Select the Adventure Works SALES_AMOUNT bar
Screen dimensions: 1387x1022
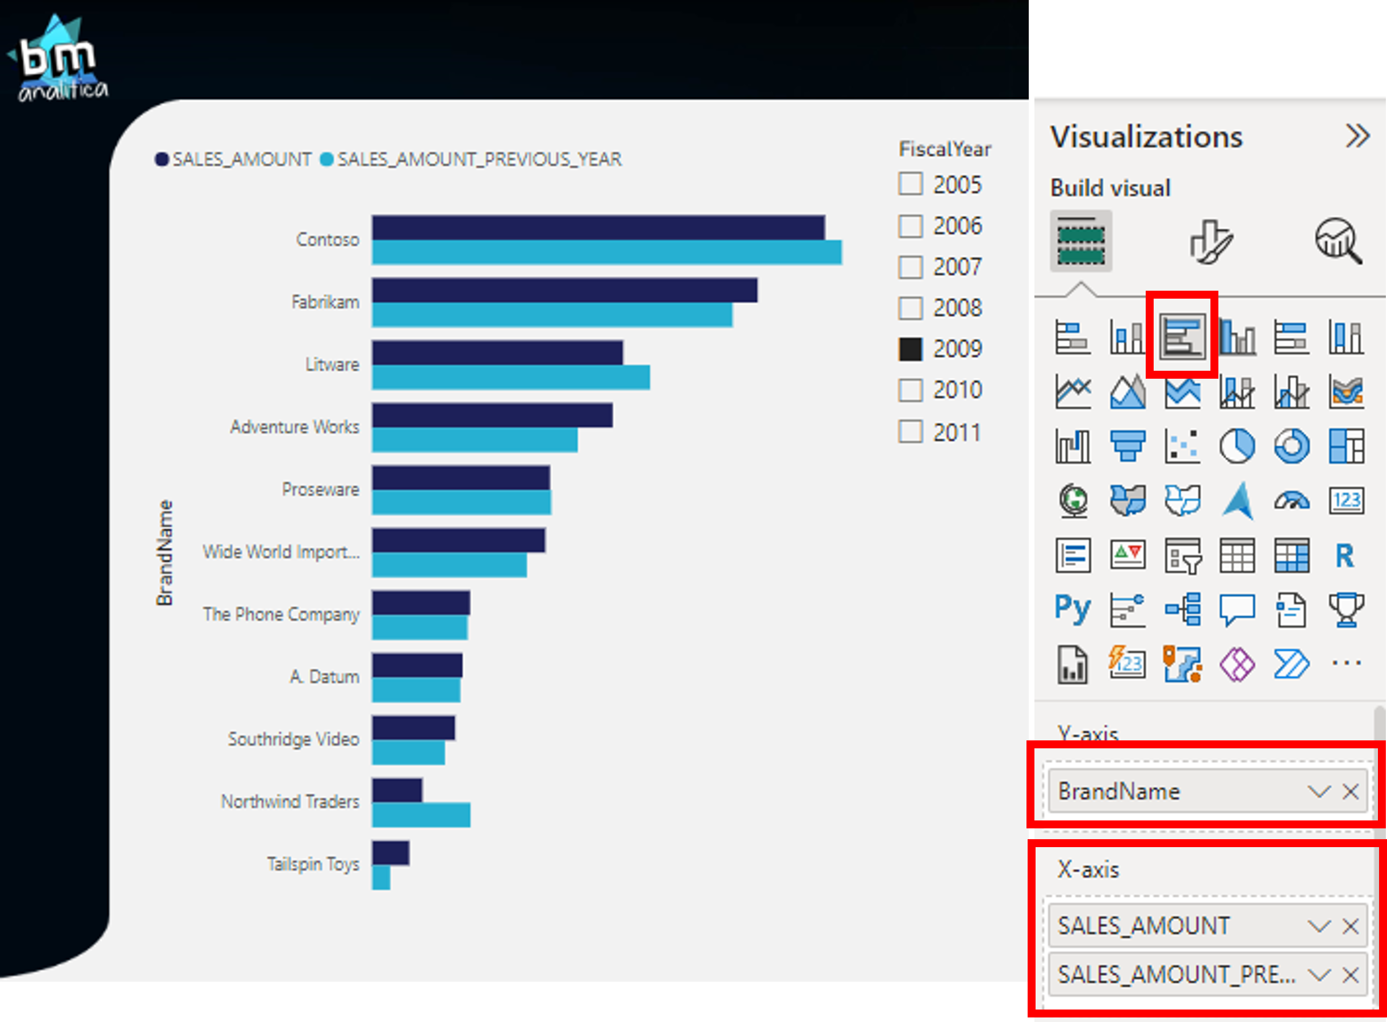[492, 415]
